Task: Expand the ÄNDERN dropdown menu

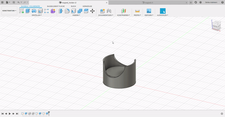Action: pos(76,15)
